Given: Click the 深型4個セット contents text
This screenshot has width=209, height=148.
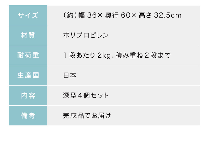Looking at the screenshot, I should pos(86,96).
